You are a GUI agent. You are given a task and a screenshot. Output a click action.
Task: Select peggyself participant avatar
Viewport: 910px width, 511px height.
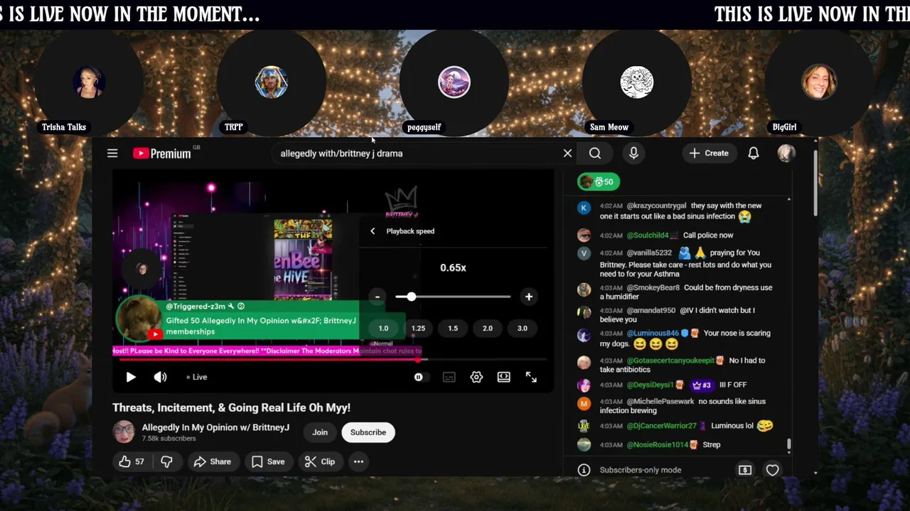(454, 82)
